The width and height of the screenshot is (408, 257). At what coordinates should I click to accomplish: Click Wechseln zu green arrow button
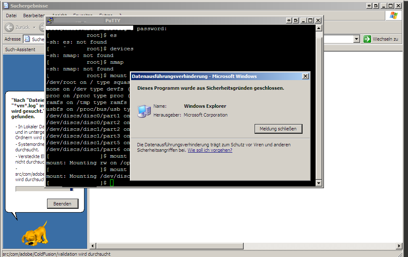pyautogui.click(x=367, y=39)
